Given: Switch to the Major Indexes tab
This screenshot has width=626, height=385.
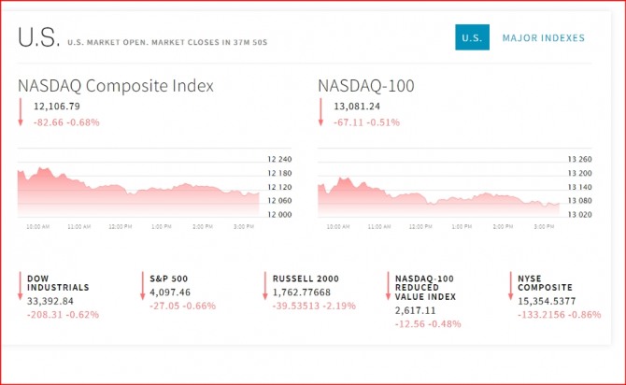Looking at the screenshot, I should pos(543,38).
